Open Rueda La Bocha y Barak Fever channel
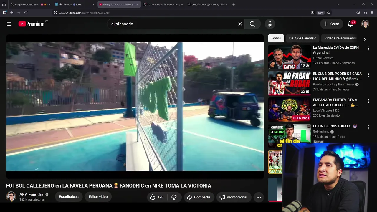This screenshot has height=212, width=377. [x=333, y=84]
